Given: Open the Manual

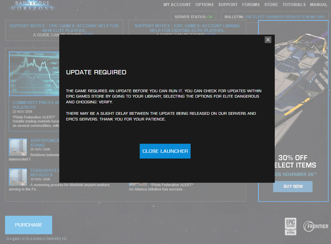Looking at the screenshot, I should 319,5.
